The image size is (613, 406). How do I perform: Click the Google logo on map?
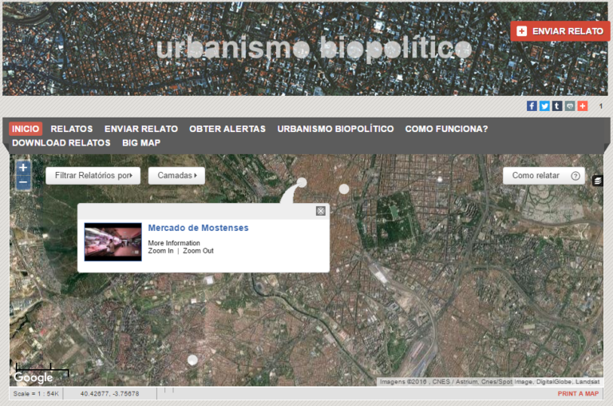click(x=34, y=377)
